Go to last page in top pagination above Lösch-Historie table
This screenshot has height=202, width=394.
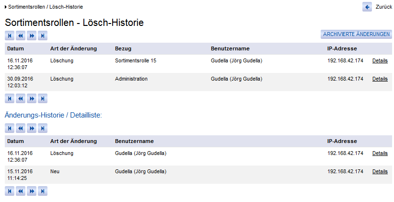[43, 36]
